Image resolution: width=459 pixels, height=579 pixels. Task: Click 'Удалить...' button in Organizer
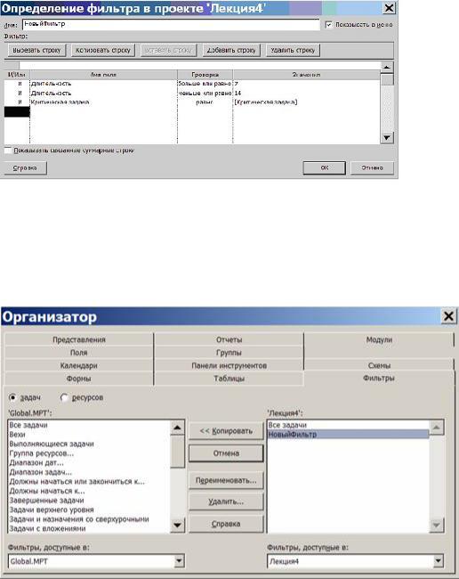pos(226,502)
